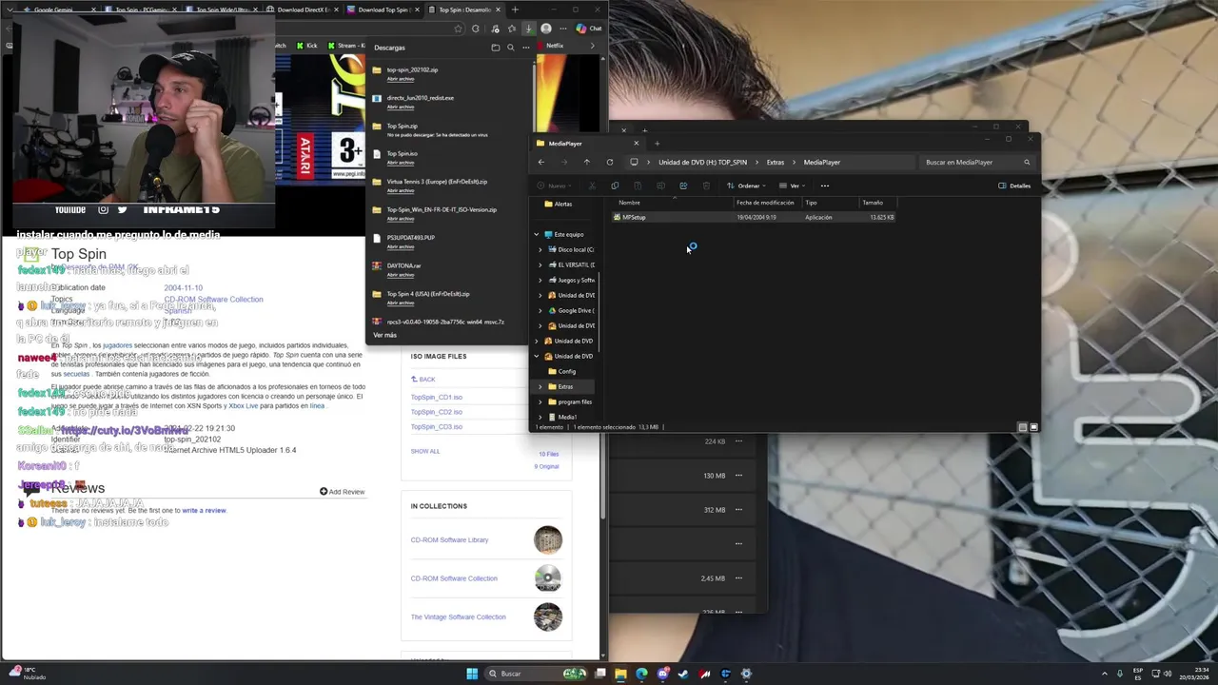Click the up-one-level arrow in Explorer
This screenshot has width=1218, height=685.
[x=586, y=162]
